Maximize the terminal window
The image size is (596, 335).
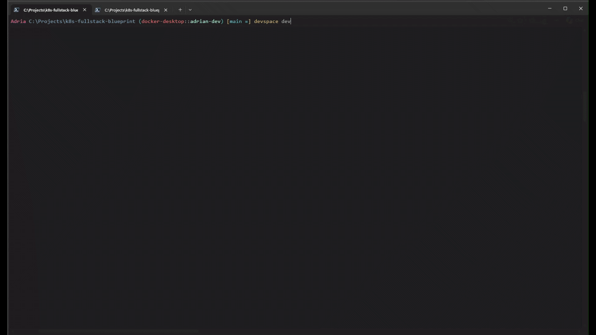point(565,8)
